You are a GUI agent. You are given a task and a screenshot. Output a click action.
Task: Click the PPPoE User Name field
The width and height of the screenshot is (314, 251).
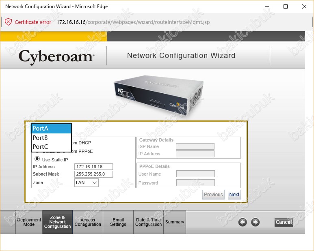[x=195, y=174]
